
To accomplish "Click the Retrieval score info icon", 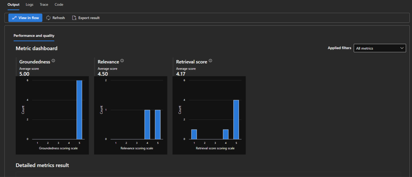I will (210, 61).
